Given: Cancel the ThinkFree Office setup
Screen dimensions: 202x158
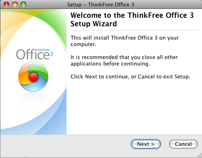Looking at the screenshot, I should pos(183,144).
